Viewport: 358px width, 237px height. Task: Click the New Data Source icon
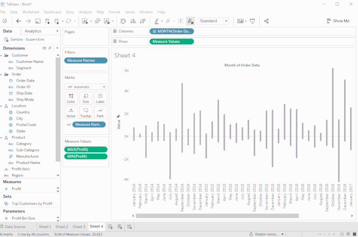point(47,21)
